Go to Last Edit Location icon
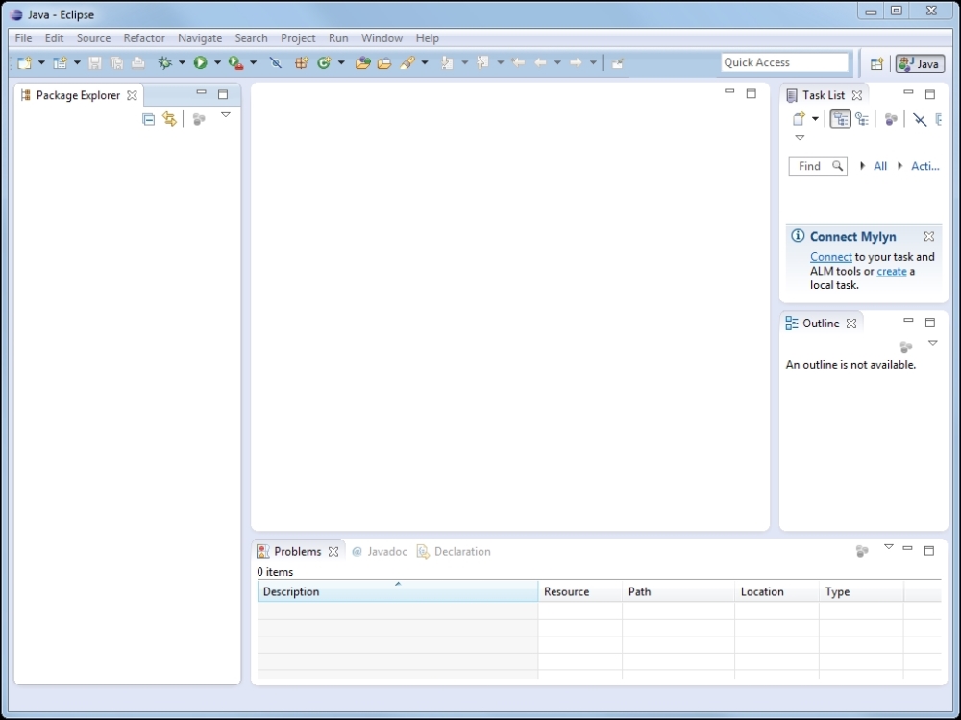Viewport: 961px width, 720px height. (x=518, y=62)
